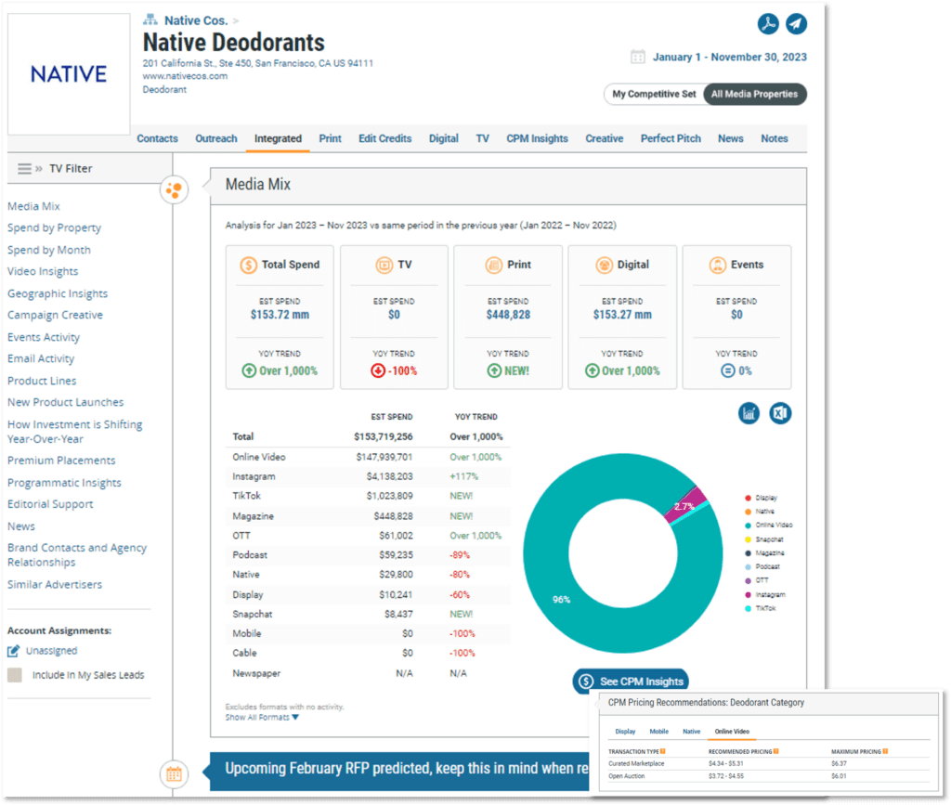
Task: Open Email Activity sidebar link
Action: pyautogui.click(x=41, y=358)
